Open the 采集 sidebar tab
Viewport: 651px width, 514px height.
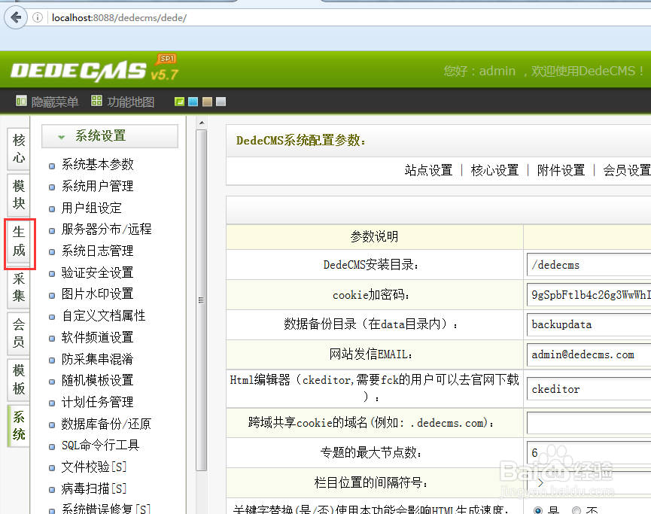pyautogui.click(x=19, y=287)
